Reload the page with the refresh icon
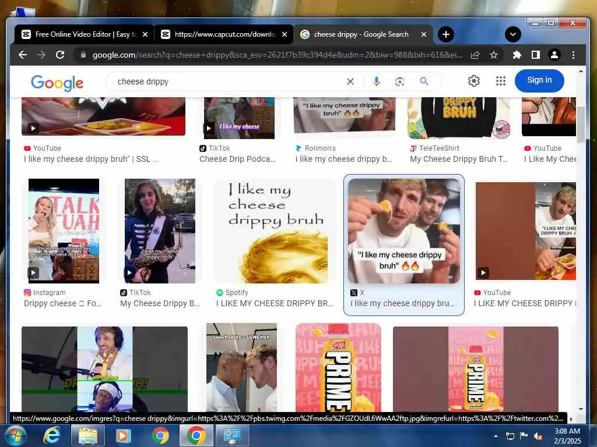 pyautogui.click(x=60, y=55)
